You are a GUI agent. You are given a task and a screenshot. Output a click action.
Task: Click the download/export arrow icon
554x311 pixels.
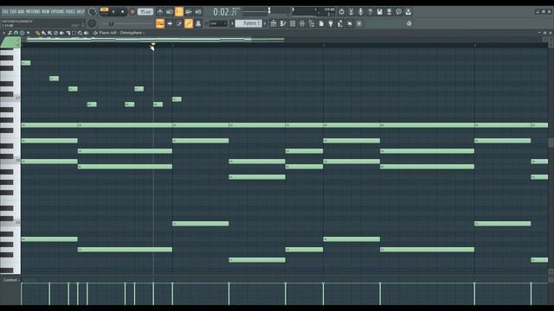point(408,11)
